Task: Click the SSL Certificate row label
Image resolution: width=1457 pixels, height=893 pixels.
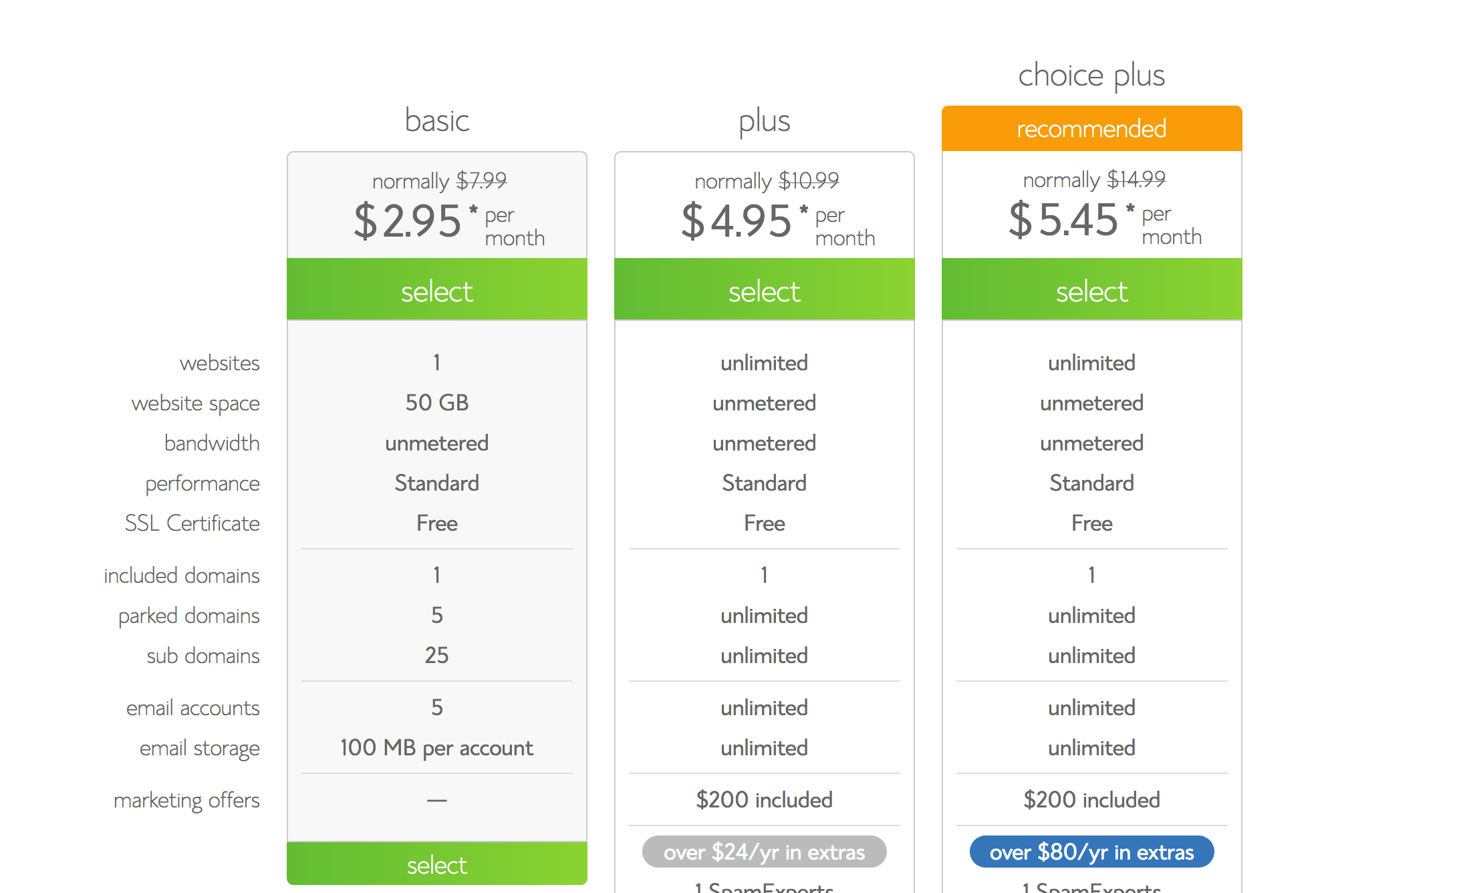Action: [x=192, y=523]
